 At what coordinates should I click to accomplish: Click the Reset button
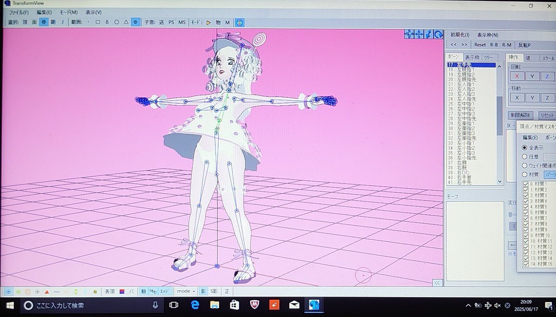tap(480, 44)
